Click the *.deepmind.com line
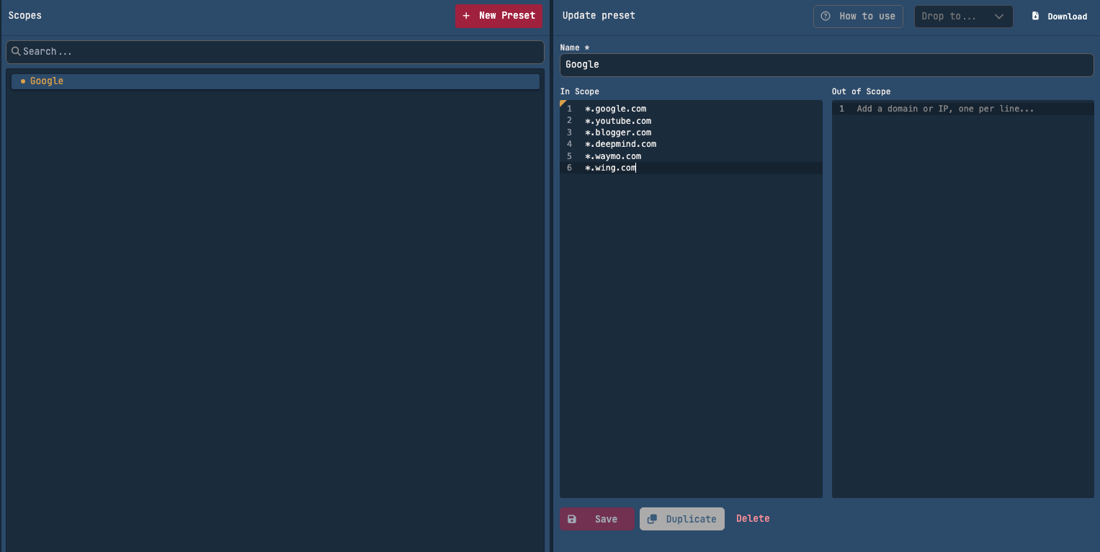Screen dimensions: 1100x552 620,144
